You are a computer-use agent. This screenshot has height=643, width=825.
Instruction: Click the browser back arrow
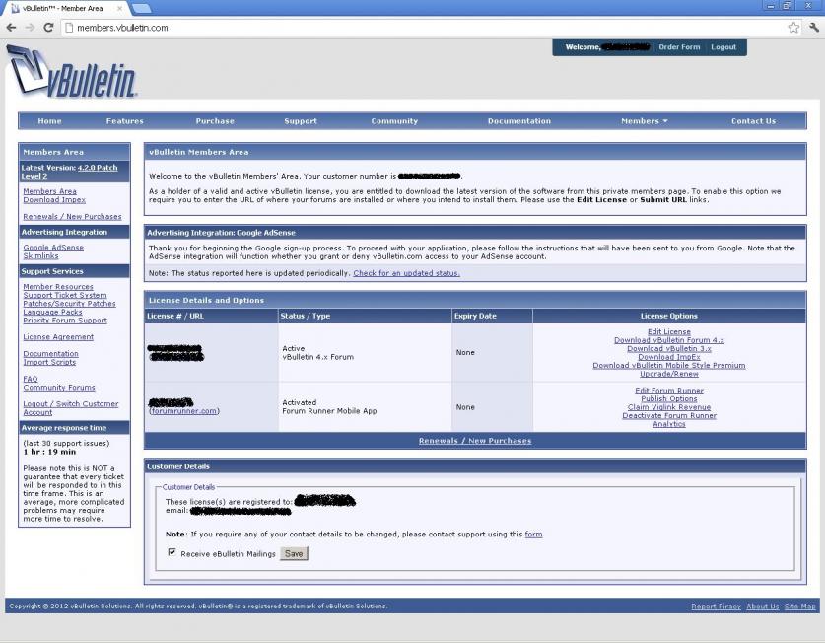[12, 28]
